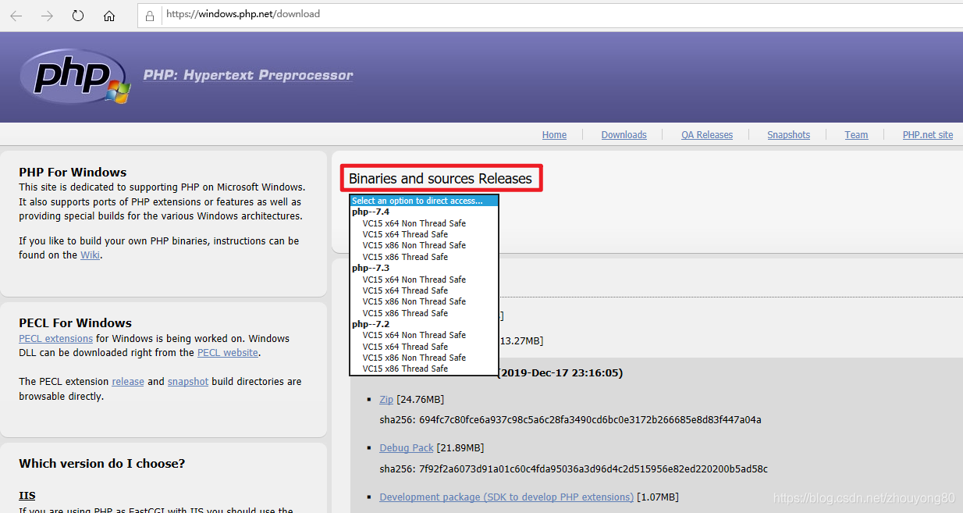Open the Wiki link in sidebar

(90, 255)
